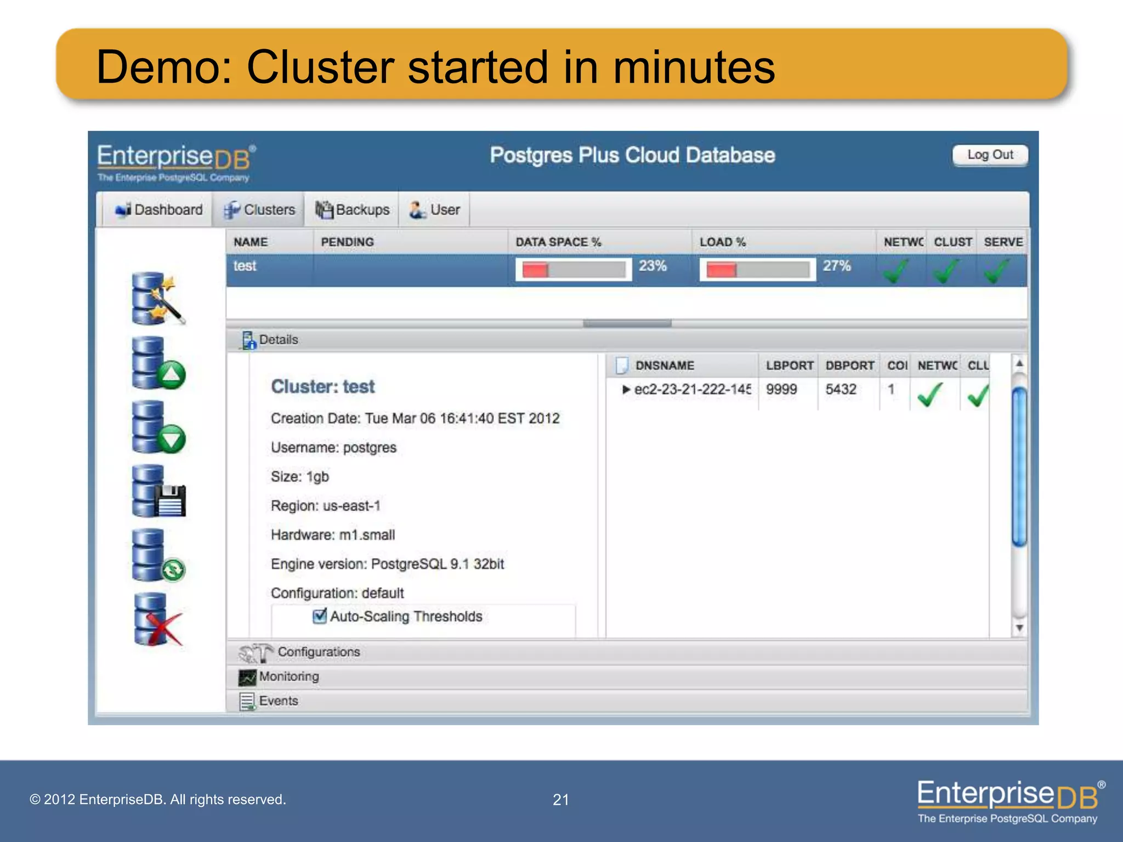Click the cluster status checkmark in test row
The width and height of the screenshot is (1123, 842).
[x=946, y=271]
